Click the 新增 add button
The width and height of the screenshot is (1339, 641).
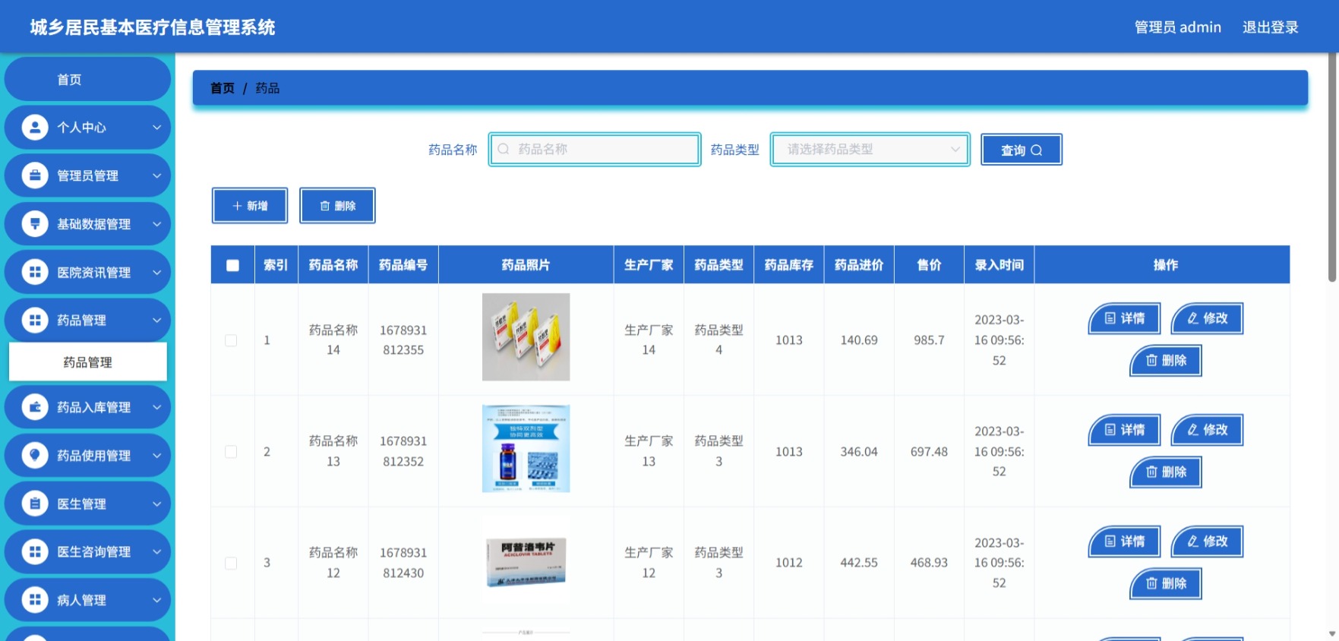[250, 206]
